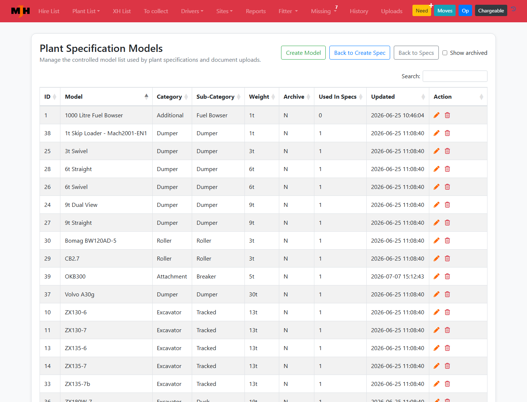
Task: Sort by Archive column header
Action: coord(296,97)
